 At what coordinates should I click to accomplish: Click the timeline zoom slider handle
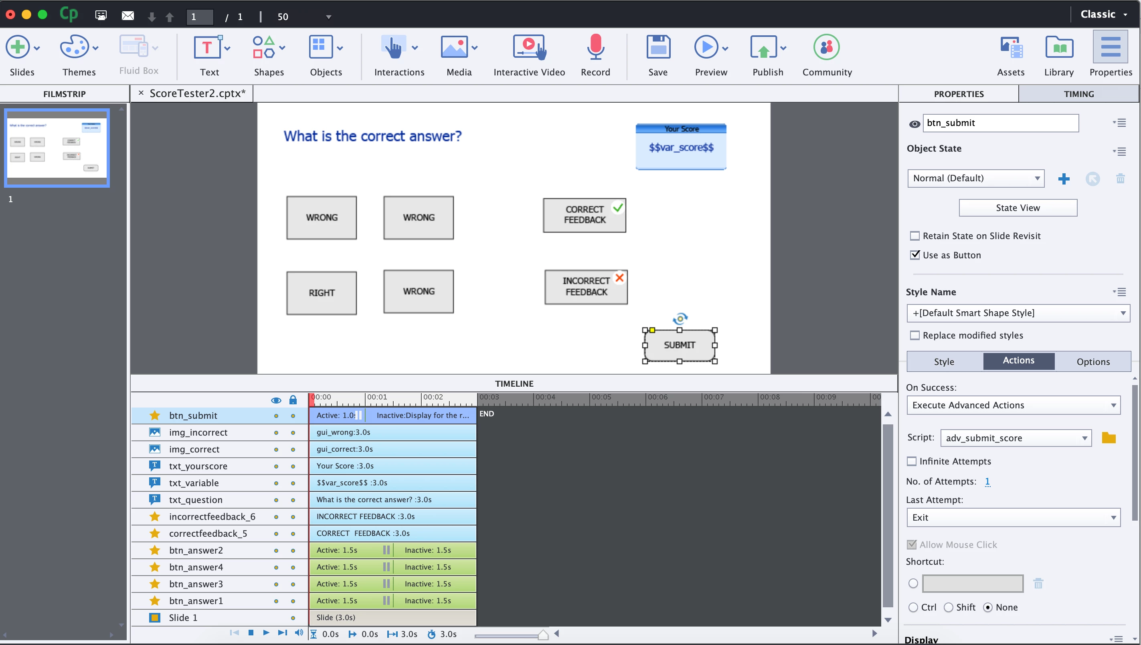tap(543, 635)
